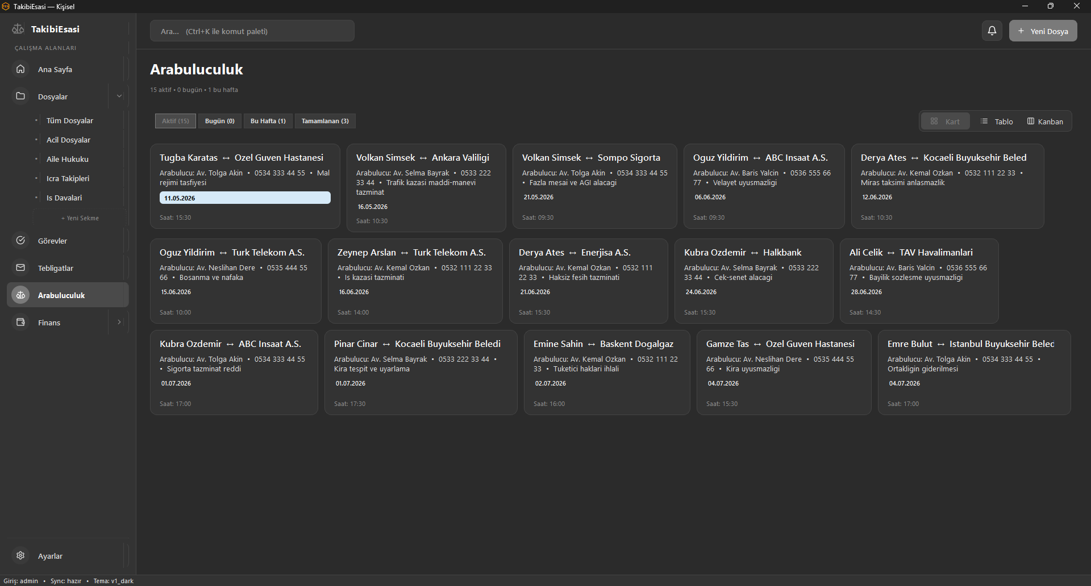Screen dimensions: 1091x586
Task: Create a new file with Yeni Dosya
Action: click(x=1043, y=31)
